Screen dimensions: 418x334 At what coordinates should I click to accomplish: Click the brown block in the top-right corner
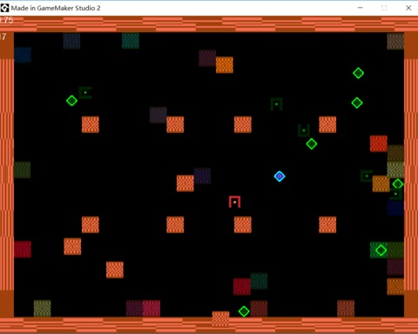[395, 41]
